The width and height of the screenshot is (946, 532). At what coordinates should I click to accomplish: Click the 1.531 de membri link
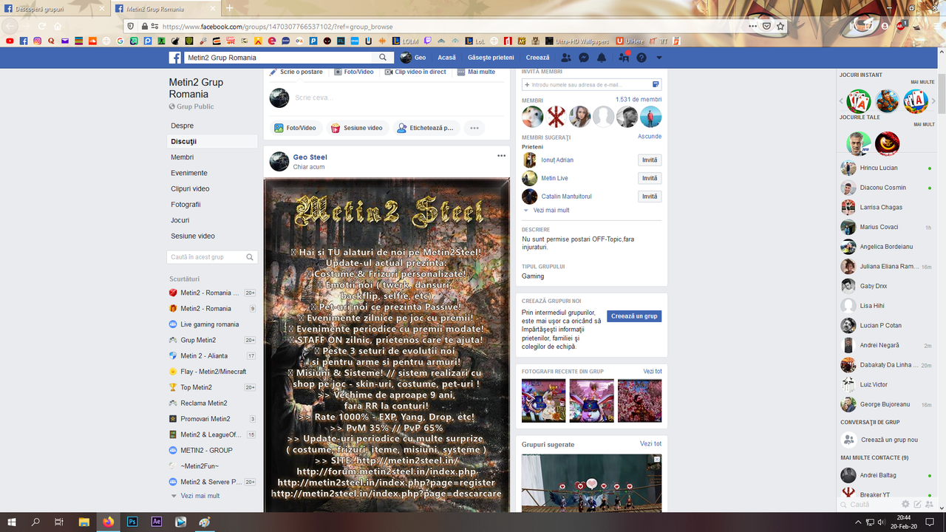tap(639, 100)
